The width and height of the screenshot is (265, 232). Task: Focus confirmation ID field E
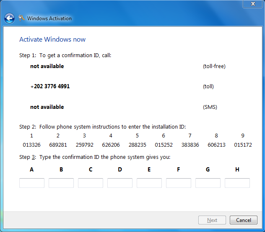click(149, 183)
